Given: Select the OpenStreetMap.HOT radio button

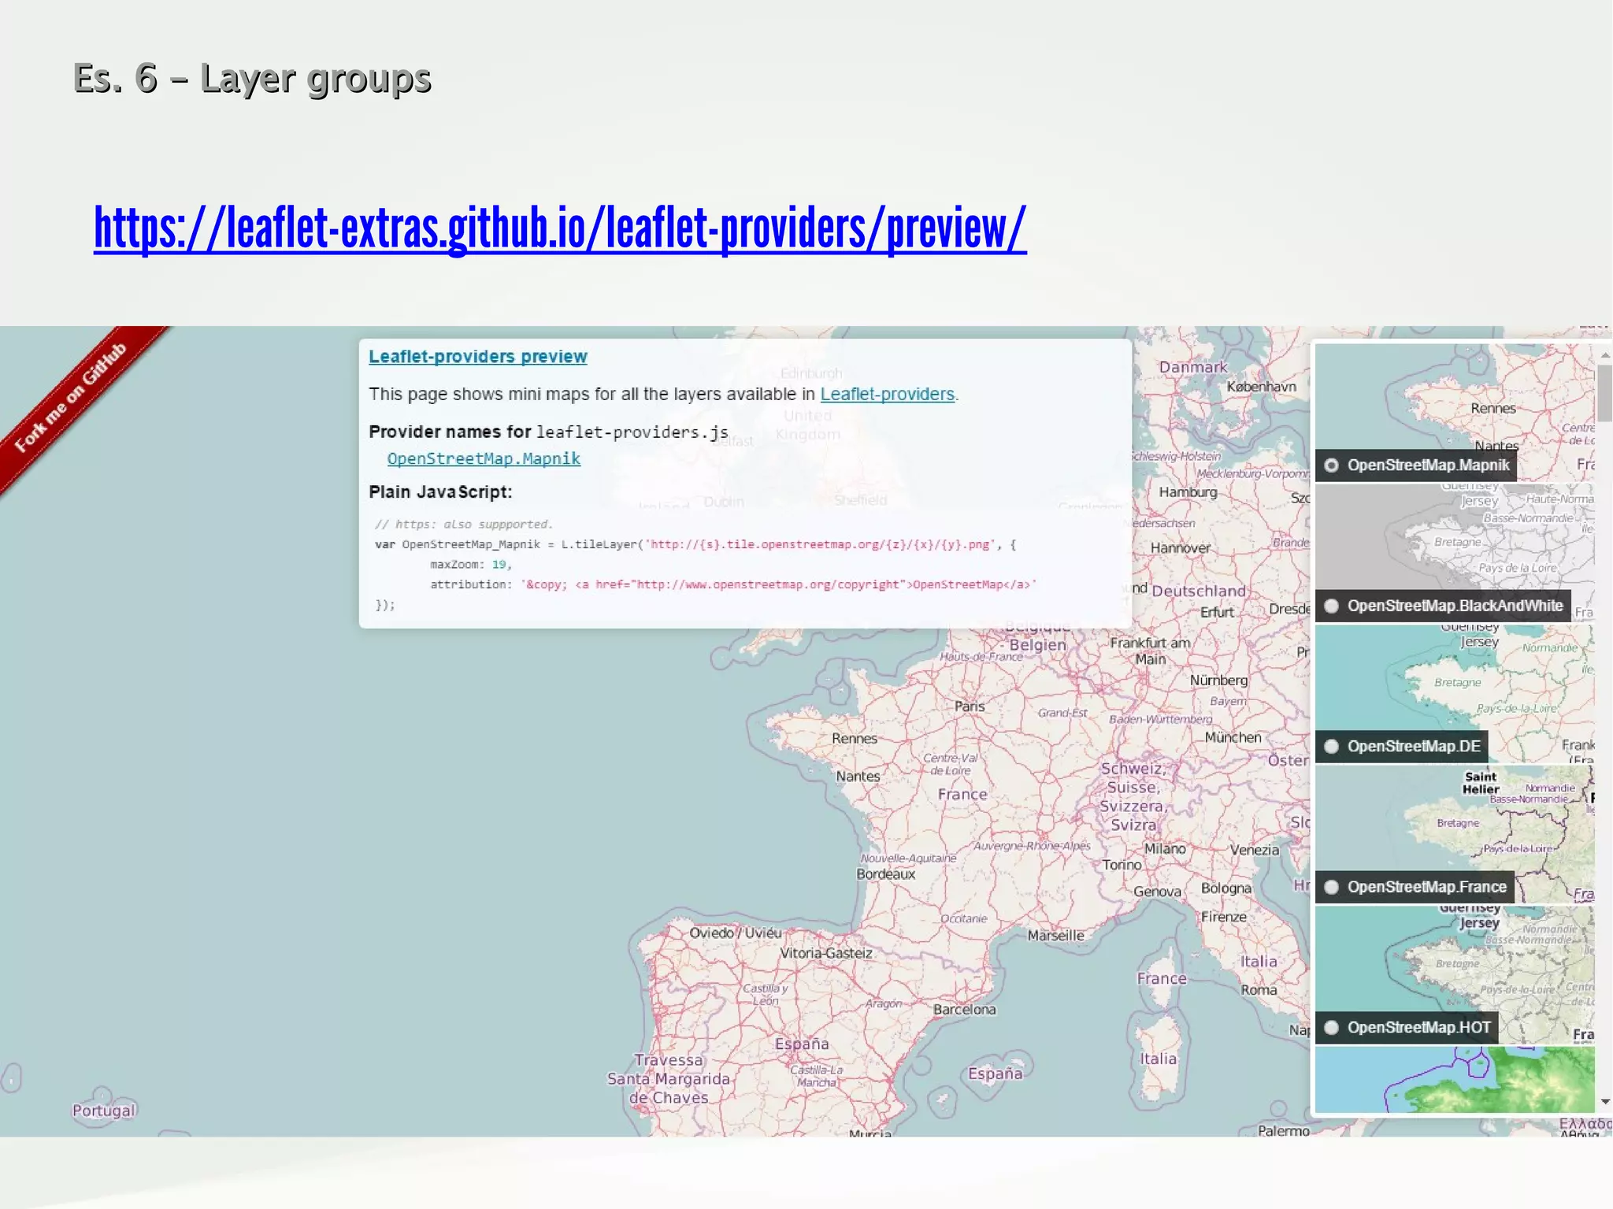Looking at the screenshot, I should click(x=1331, y=1027).
